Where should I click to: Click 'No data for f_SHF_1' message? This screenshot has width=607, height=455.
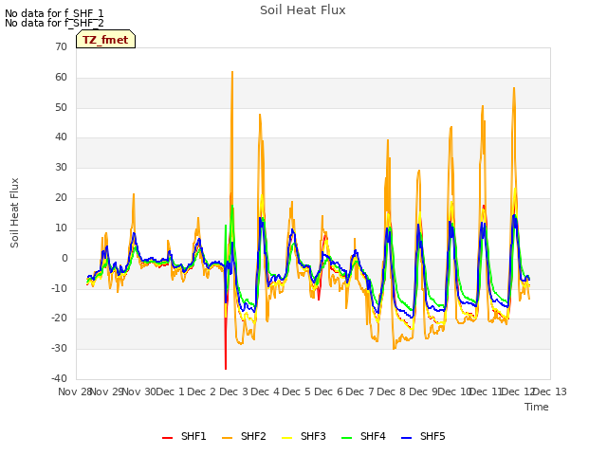[x=54, y=13]
